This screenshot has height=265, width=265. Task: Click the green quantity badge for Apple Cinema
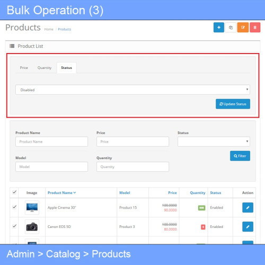tap(201, 208)
